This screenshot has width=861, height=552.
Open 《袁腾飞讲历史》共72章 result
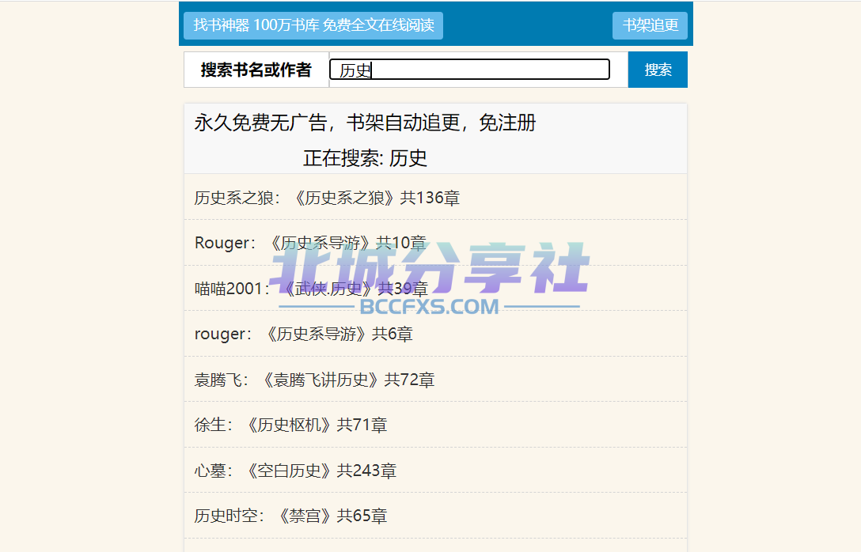point(435,379)
